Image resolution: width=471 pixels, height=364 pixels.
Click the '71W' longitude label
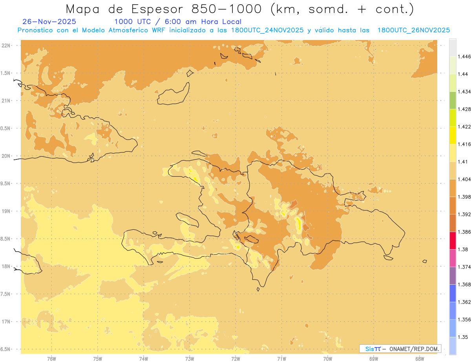click(281, 359)
